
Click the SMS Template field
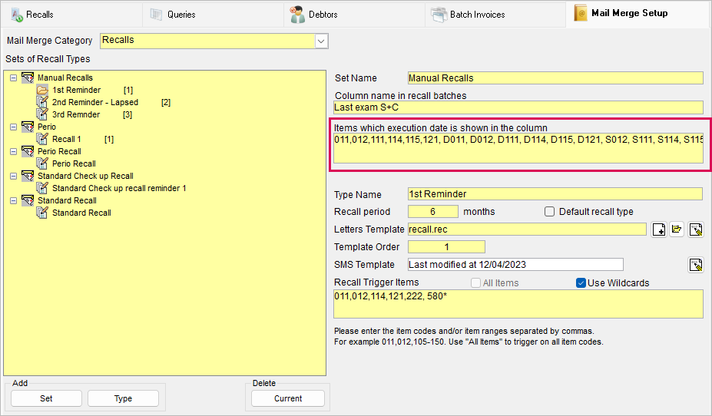click(x=515, y=265)
